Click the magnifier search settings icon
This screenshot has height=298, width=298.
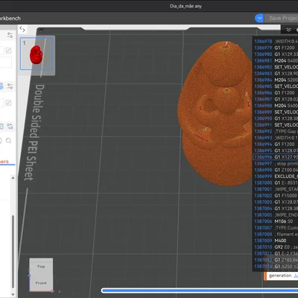[x=8, y=141]
